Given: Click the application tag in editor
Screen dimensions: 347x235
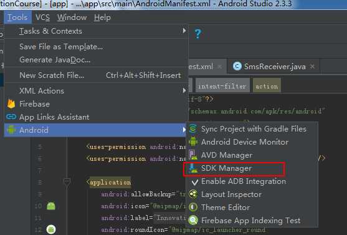Looking at the screenshot, I should click(110, 182).
